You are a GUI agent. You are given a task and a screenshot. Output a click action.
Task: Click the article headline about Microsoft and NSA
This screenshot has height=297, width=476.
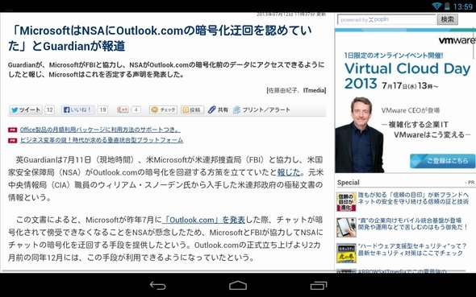tap(160, 38)
